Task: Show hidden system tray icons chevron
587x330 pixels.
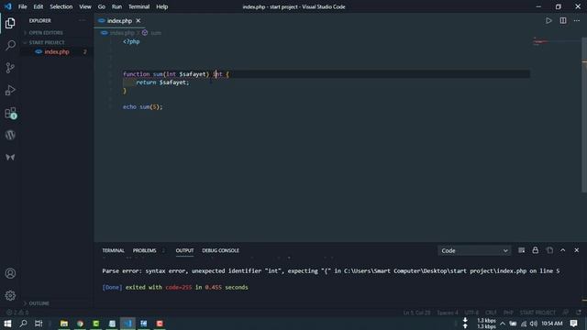Action: [503, 324]
